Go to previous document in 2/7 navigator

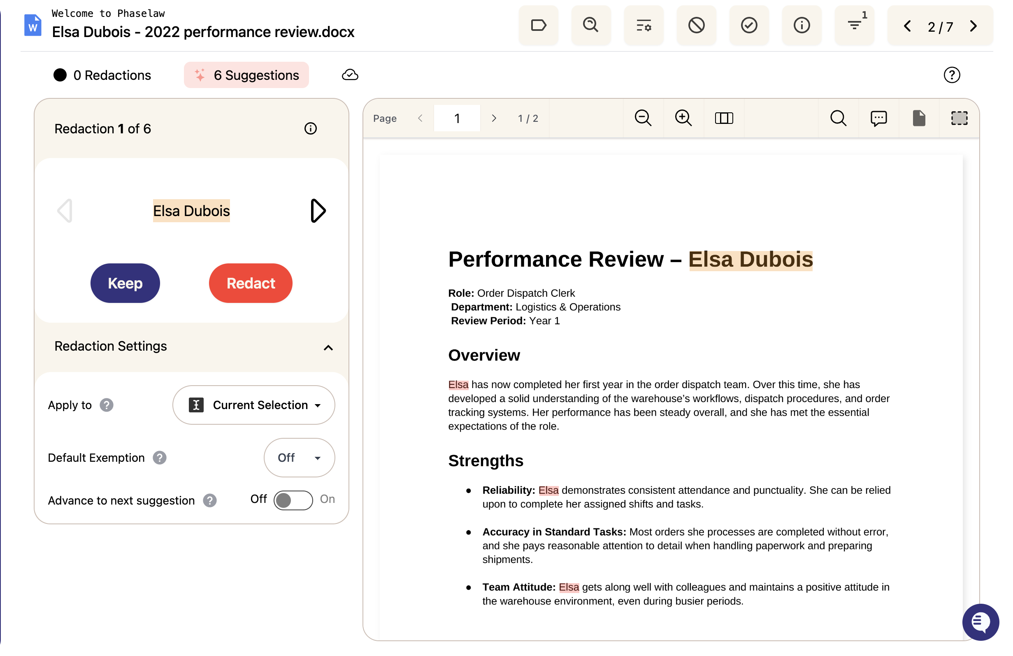[907, 26]
